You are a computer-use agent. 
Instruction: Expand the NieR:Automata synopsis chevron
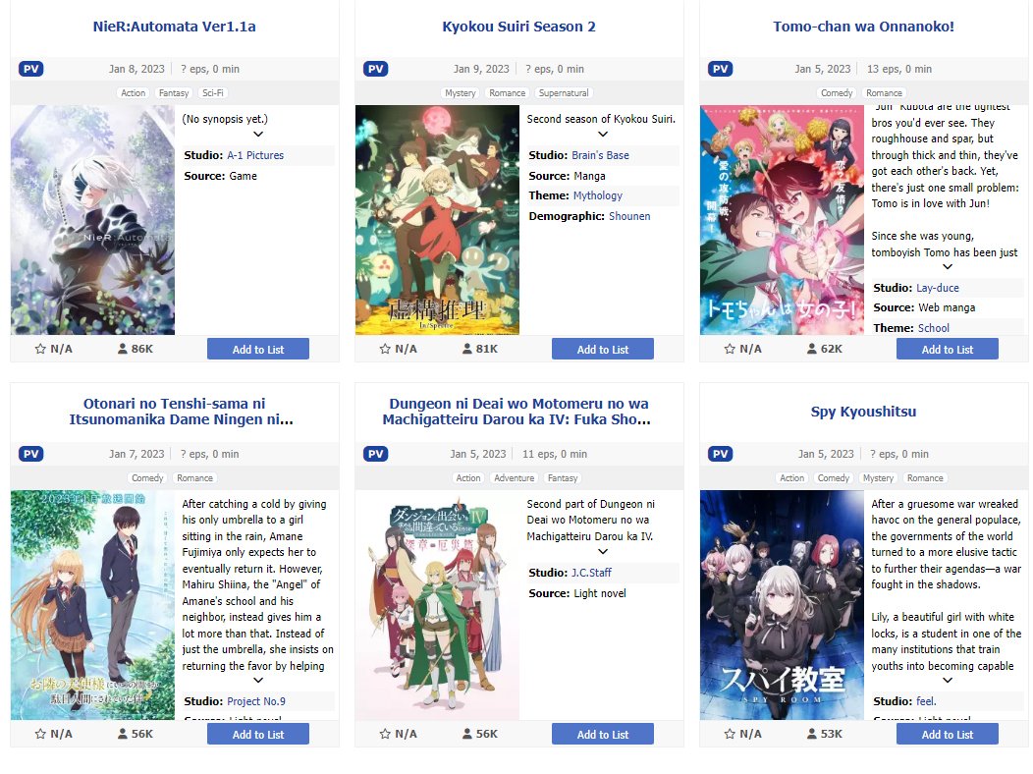(258, 135)
